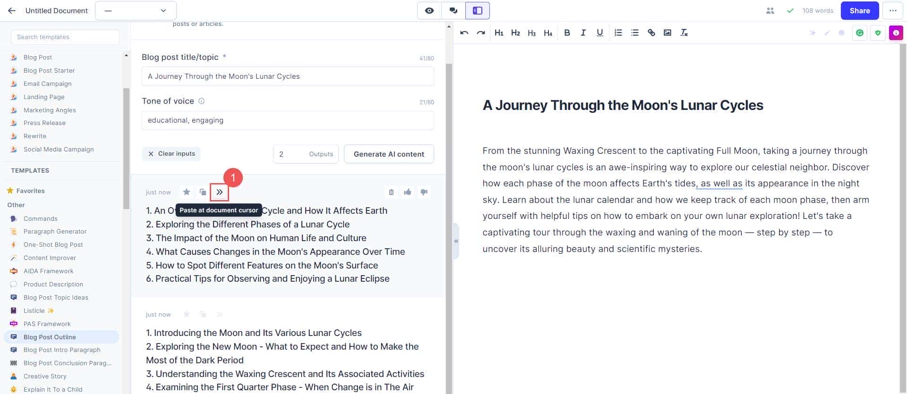Viewport: 907px width, 394px height.
Task: Insert an image from the editor toolbar
Action: (x=667, y=33)
